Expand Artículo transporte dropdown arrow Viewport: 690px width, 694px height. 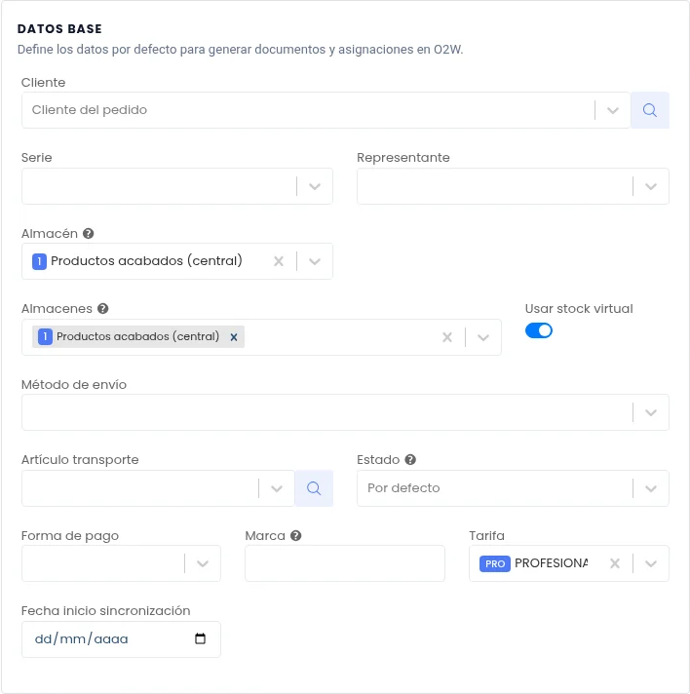[277, 488]
